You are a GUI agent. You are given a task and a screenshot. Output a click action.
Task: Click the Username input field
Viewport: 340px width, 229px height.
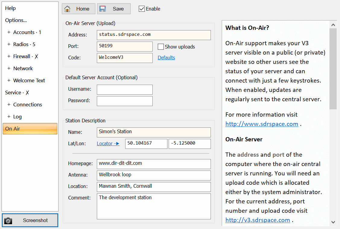pyautogui.click(x=125, y=89)
